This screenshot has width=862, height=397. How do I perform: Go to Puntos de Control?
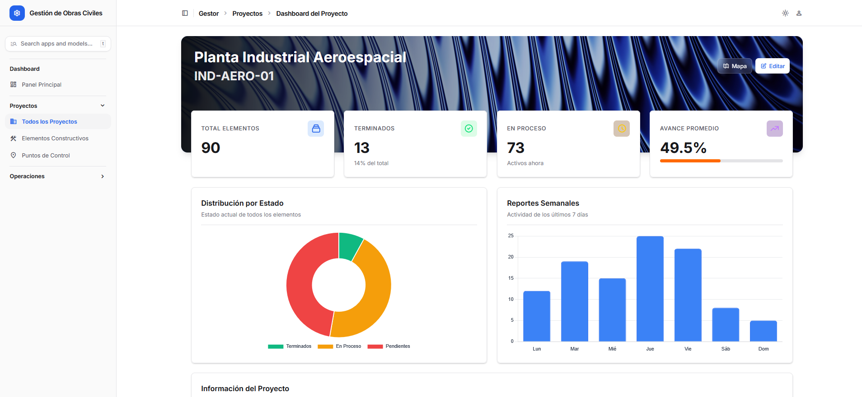[46, 156]
